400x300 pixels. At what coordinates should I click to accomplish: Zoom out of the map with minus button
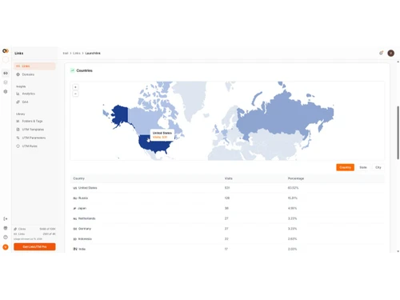click(75, 94)
